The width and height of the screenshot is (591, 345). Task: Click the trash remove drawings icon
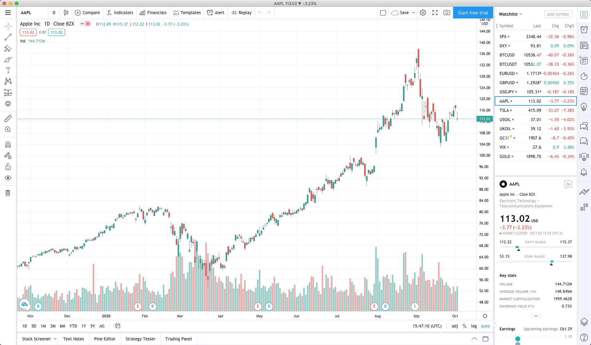click(x=8, y=193)
